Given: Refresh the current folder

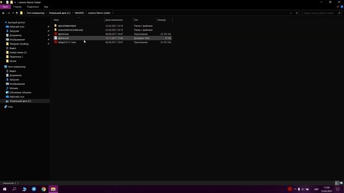Looking at the screenshot, I should [297, 13].
